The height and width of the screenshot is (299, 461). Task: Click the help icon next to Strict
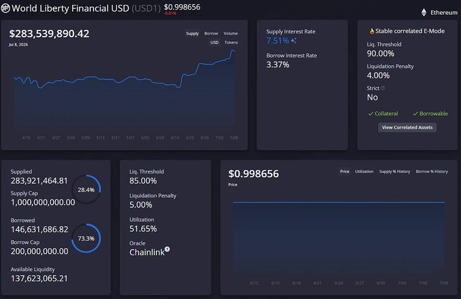(383, 88)
